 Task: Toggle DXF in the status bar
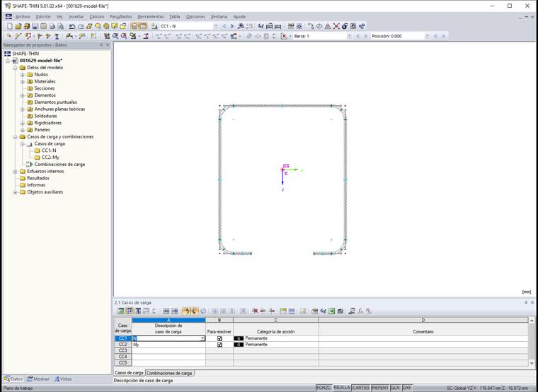click(406, 388)
